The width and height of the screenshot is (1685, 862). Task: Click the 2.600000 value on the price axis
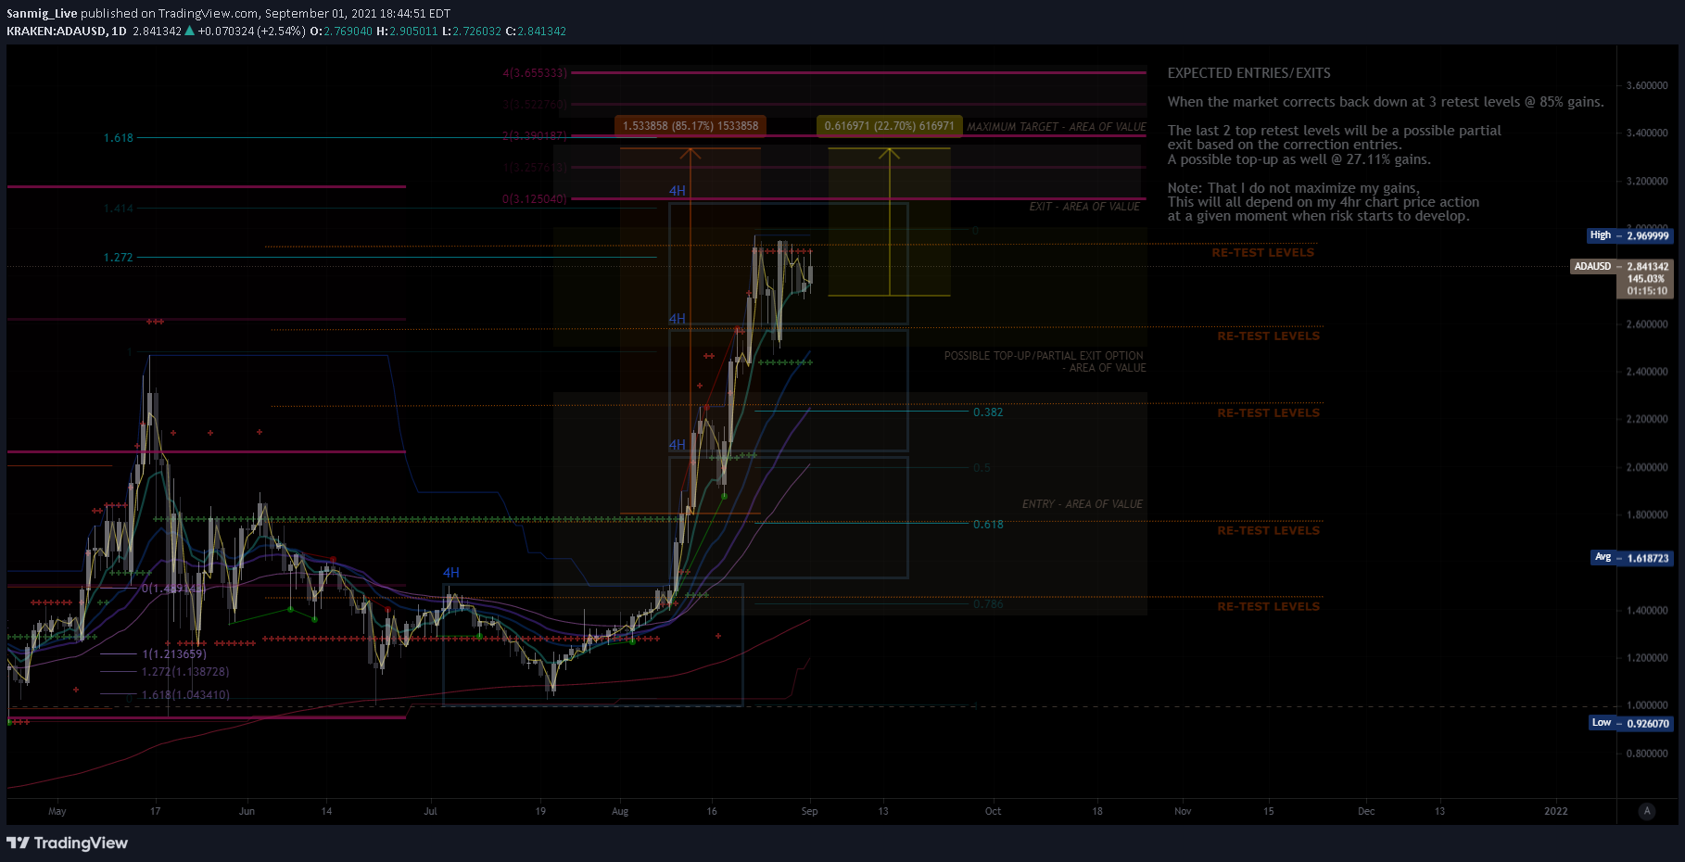1647,324
